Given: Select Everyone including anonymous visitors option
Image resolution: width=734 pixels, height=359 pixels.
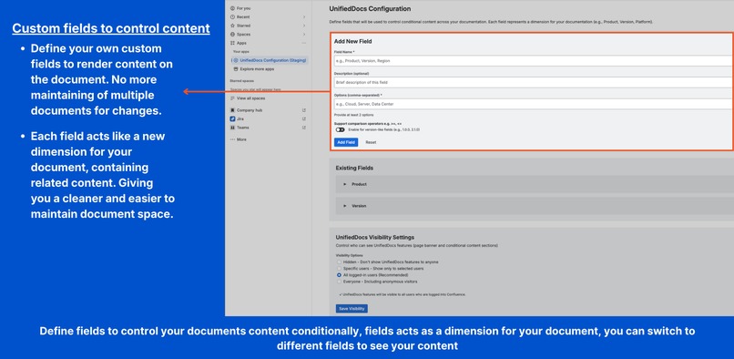Looking at the screenshot, I should click(339, 282).
